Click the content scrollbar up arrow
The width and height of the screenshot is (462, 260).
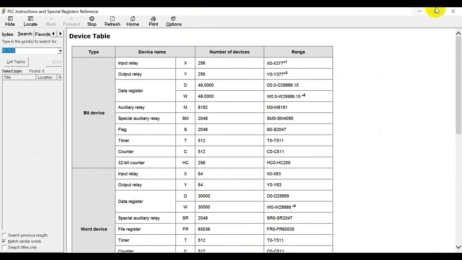coord(458,34)
